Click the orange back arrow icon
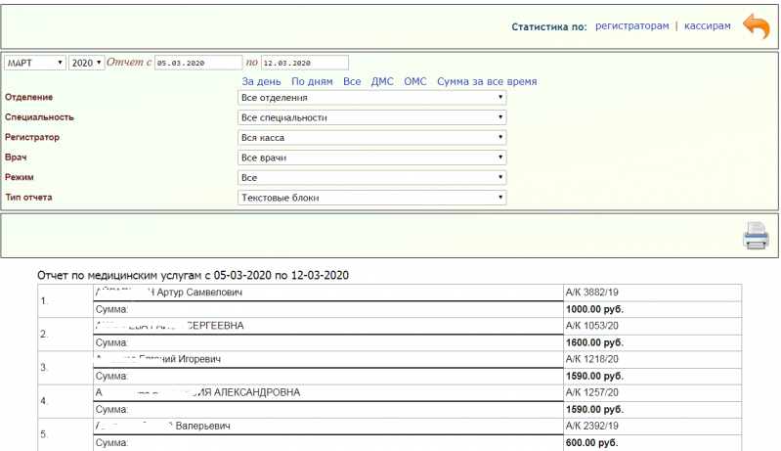 tap(756, 26)
